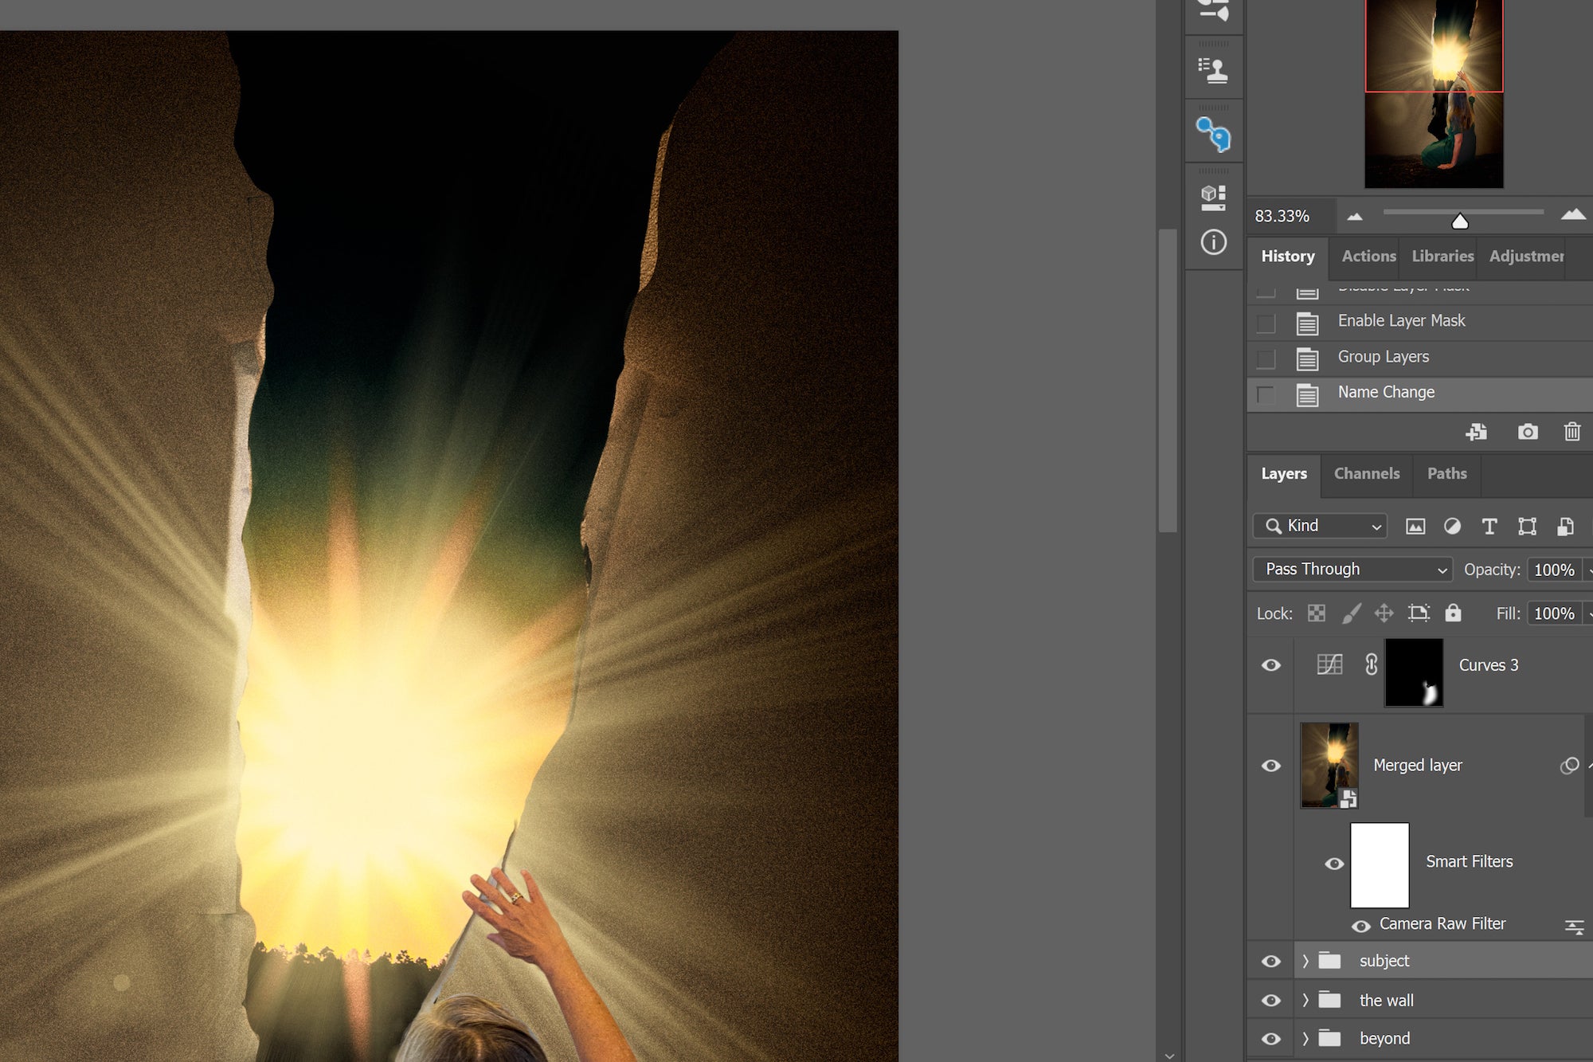Switch to the Libraries tab
The width and height of the screenshot is (1593, 1062).
click(x=1442, y=257)
